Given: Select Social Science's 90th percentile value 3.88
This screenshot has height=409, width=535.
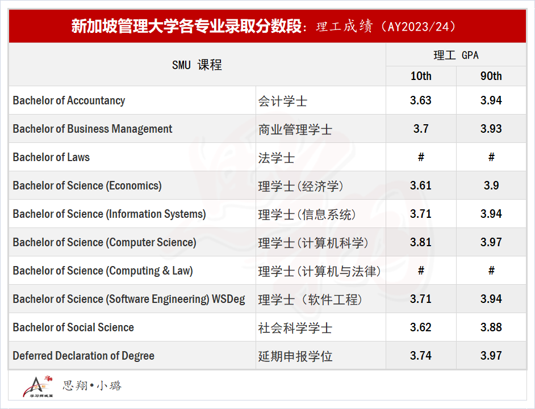Looking at the screenshot, I should click(491, 327).
